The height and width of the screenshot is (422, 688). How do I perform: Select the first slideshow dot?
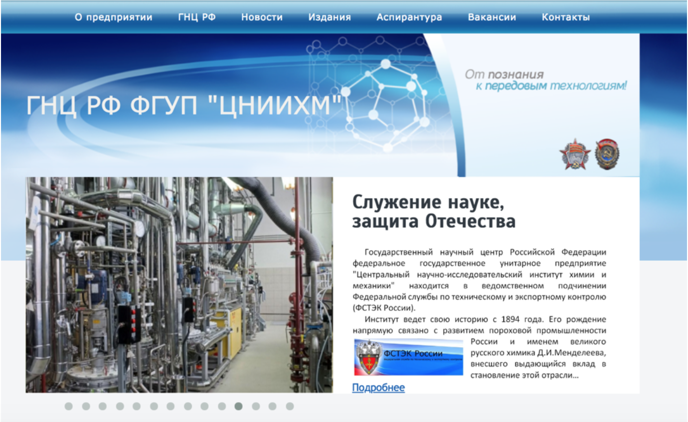point(69,406)
